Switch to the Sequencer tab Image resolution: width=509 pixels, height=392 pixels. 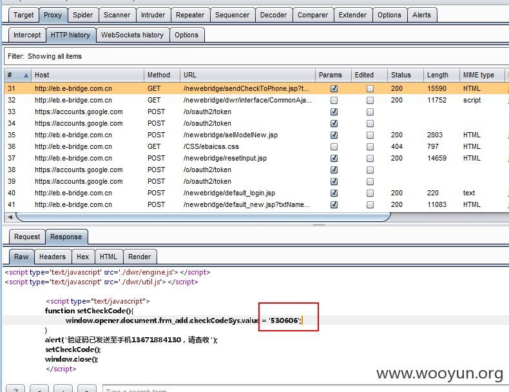click(232, 15)
